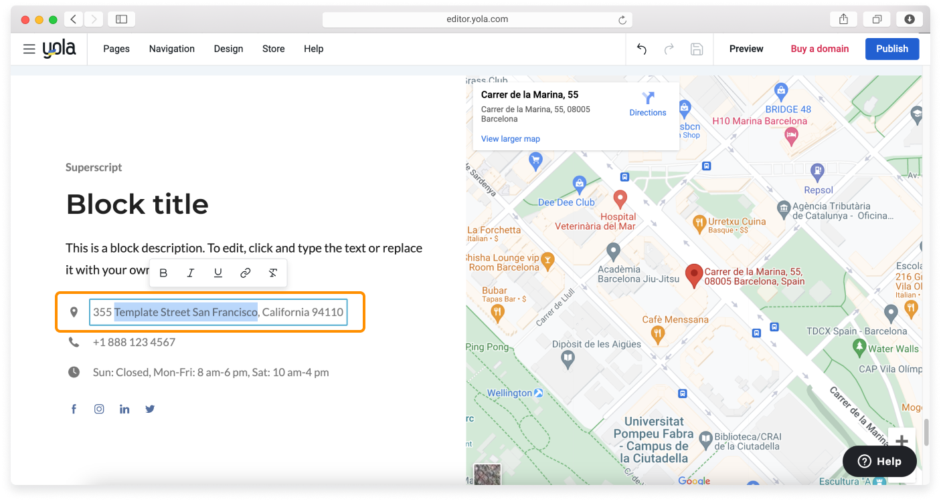
Task: Open the LinkedIn social icon
Action: tap(124, 409)
